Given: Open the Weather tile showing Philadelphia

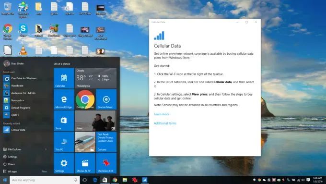Looking at the screenshot, I should click(x=95, y=78).
